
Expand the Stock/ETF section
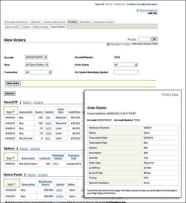tap(27, 103)
